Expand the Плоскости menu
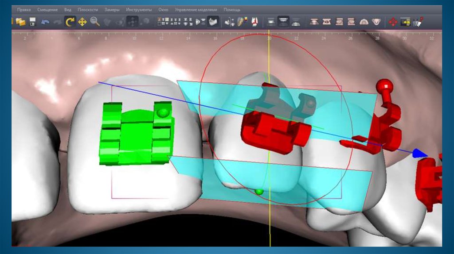This screenshot has height=254, width=454. (88, 9)
